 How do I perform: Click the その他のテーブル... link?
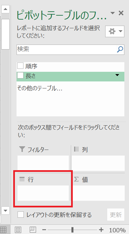[x=40, y=88]
